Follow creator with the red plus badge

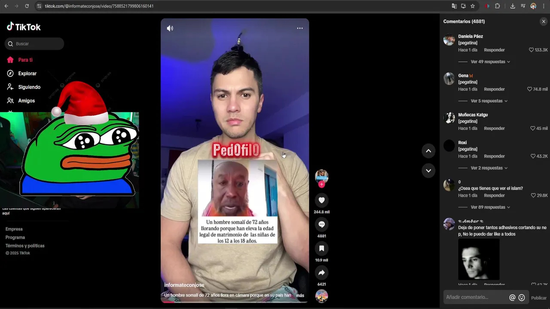321,185
